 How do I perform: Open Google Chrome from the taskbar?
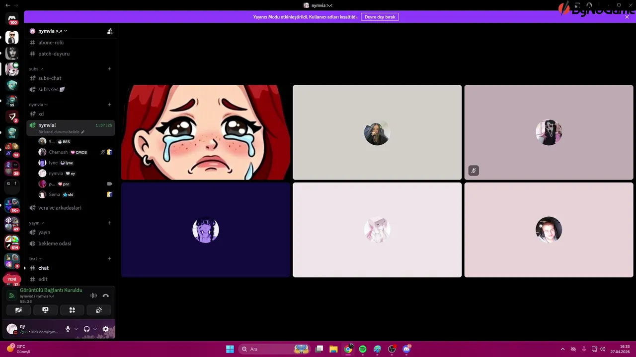click(348, 349)
